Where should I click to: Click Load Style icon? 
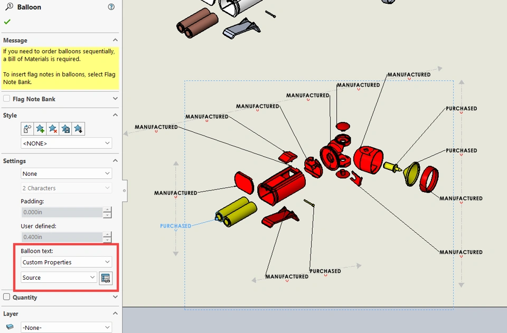(78, 129)
